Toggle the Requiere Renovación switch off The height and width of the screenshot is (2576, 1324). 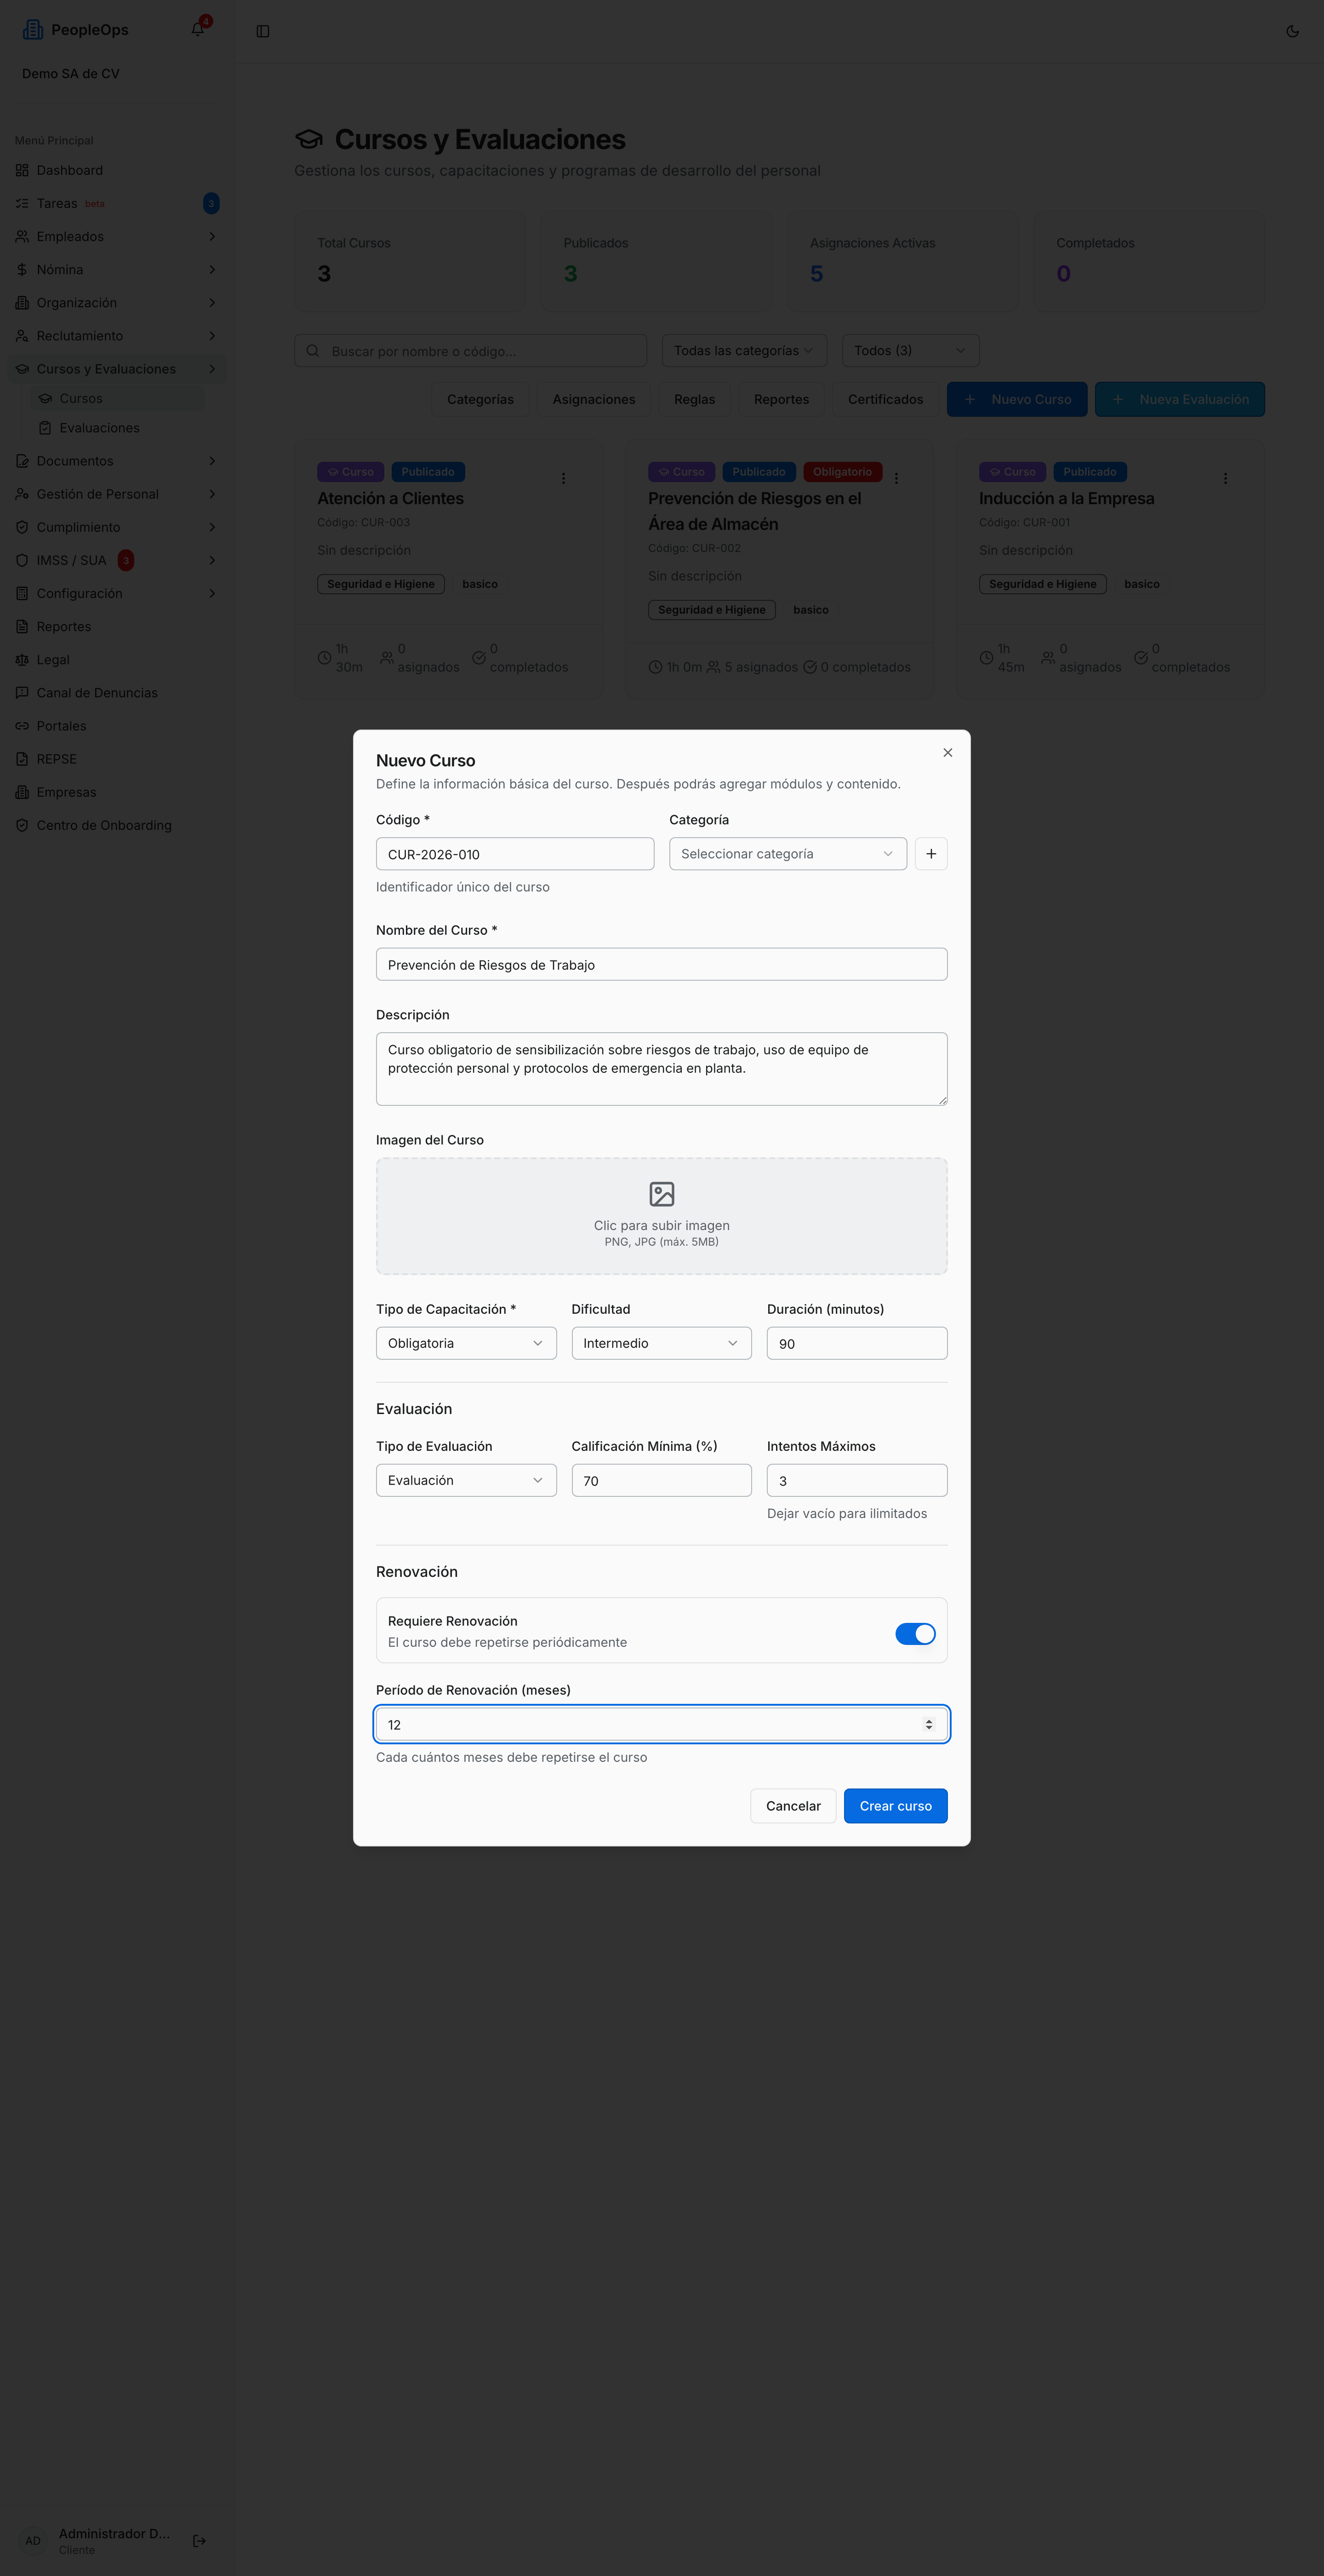[x=914, y=1634]
